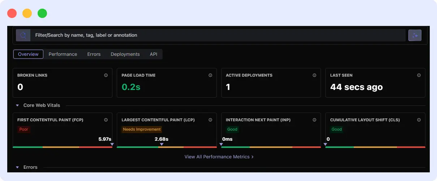
Task: Click the INP gauge marker at 0ms
Action: (221, 144)
